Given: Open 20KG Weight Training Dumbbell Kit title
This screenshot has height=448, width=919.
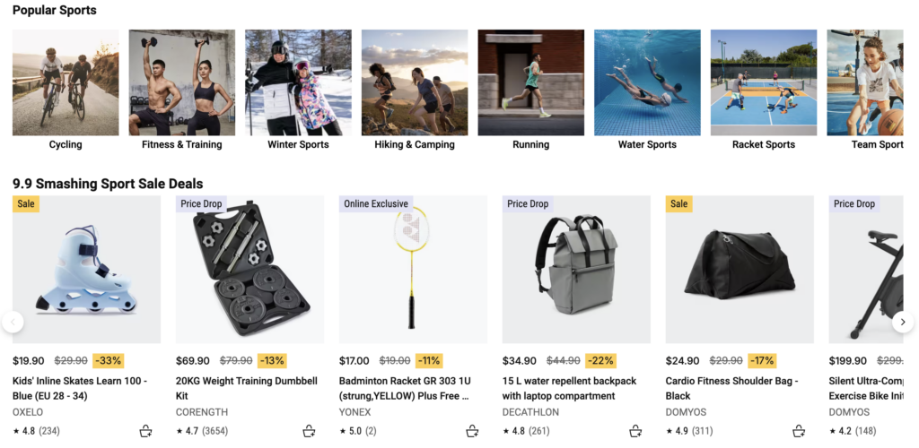Looking at the screenshot, I should 247,388.
